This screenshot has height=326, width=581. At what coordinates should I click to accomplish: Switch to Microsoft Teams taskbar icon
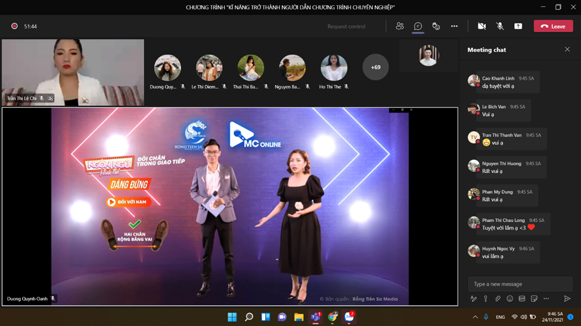[315, 316]
